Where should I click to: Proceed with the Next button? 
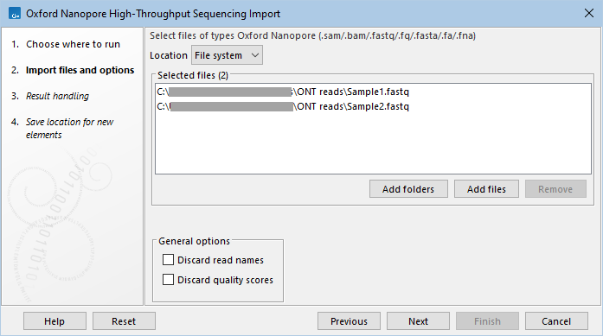[x=418, y=321]
